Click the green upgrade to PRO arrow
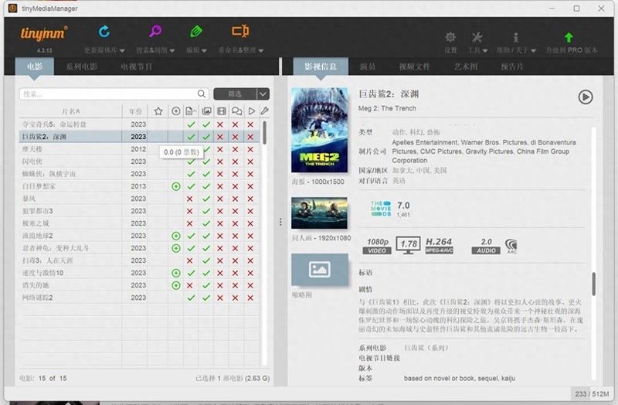This screenshot has width=618, height=405. (x=569, y=37)
